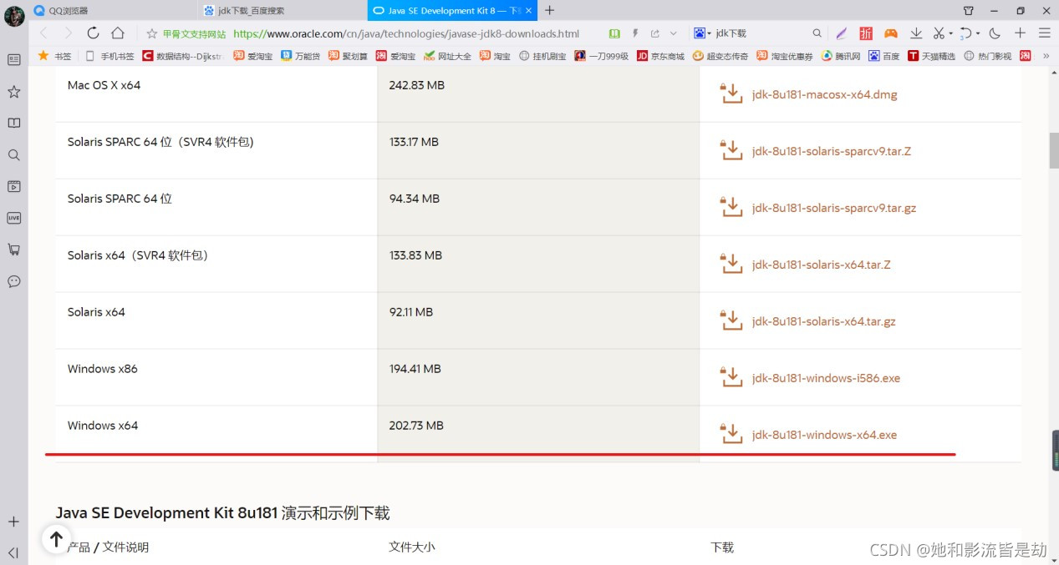1059x565 pixels.
Task: Open 手机书签 bookmark
Action: pyautogui.click(x=109, y=56)
